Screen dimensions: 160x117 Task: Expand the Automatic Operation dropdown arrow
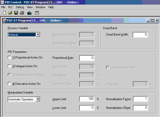point(38,99)
